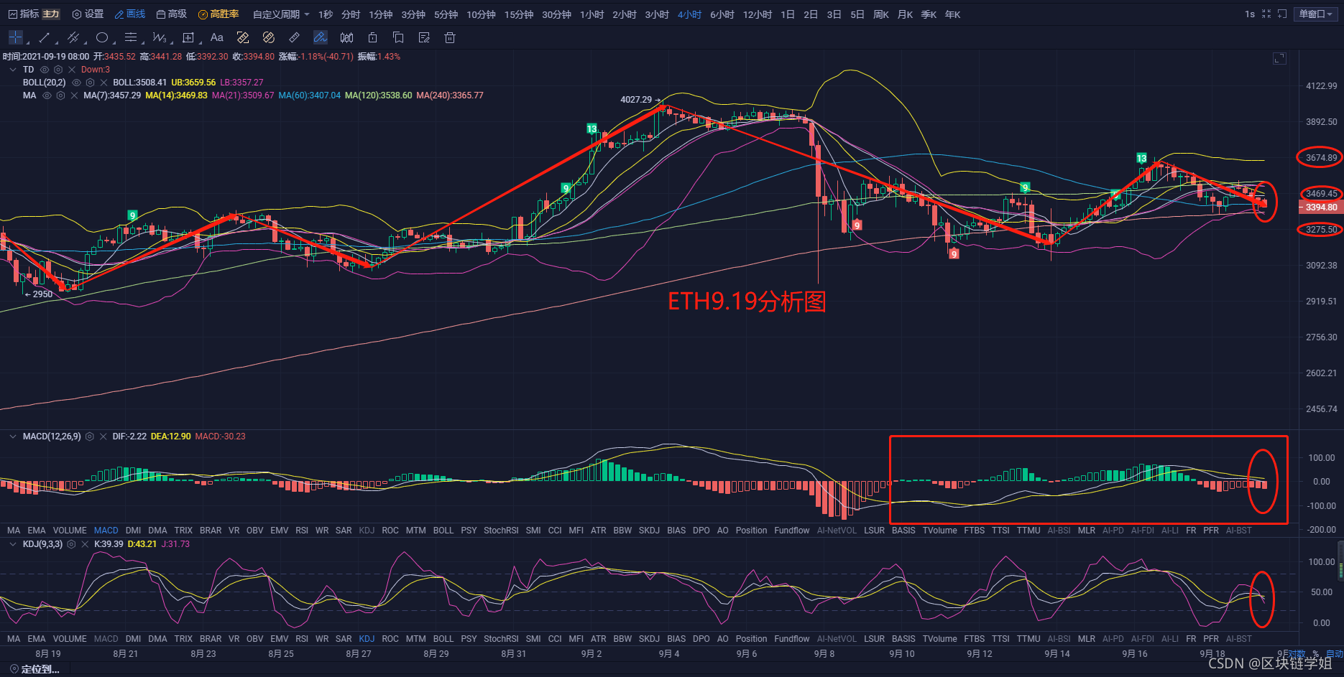Open the 指标 indicators menu
This screenshot has width=1344, height=677.
(24, 14)
